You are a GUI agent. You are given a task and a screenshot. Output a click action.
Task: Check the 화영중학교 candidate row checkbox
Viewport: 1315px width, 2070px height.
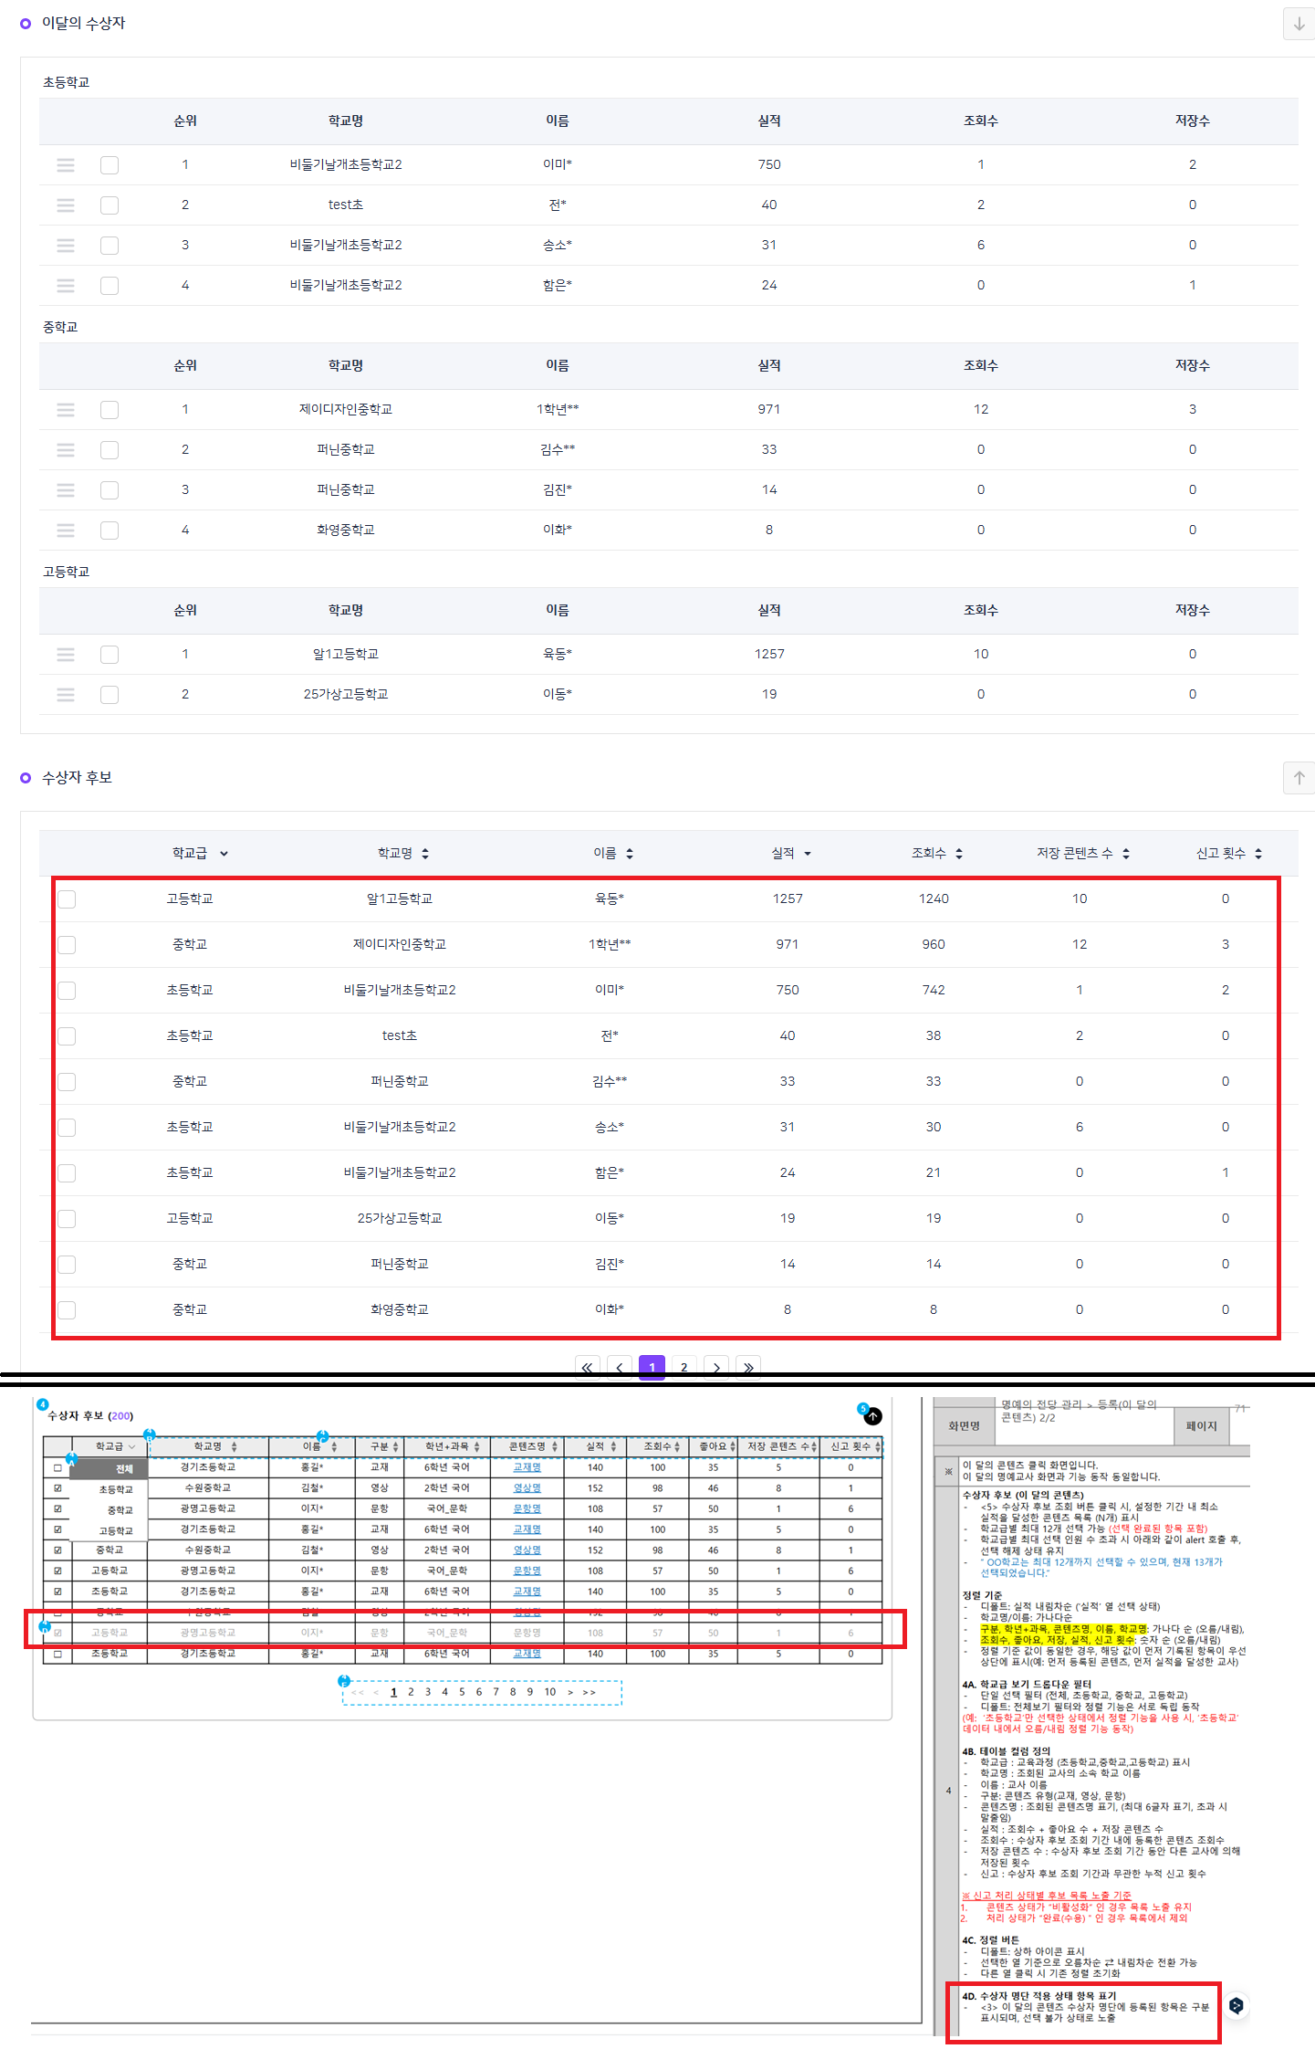click(x=67, y=1310)
